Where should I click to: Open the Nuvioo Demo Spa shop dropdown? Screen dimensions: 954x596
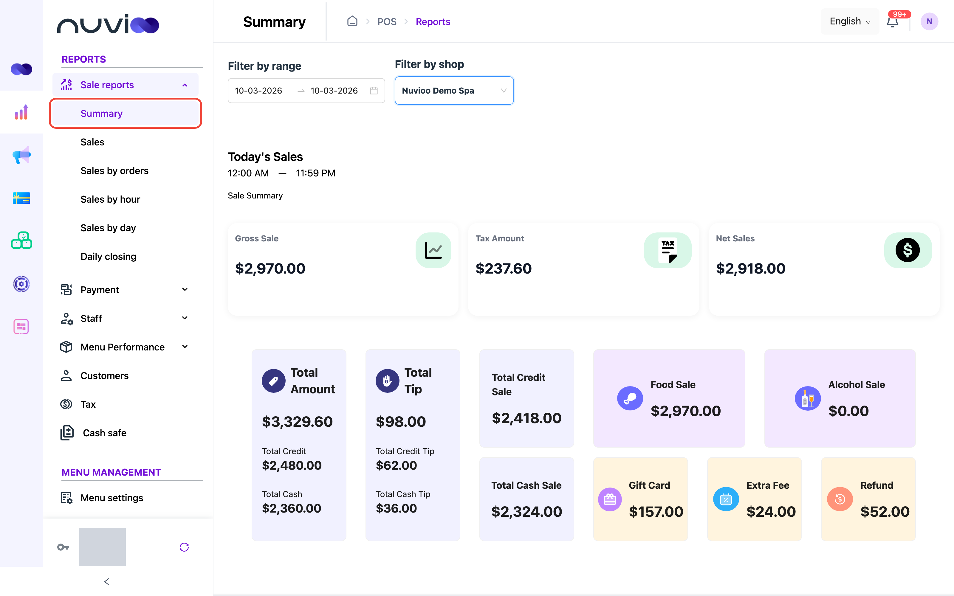[x=454, y=91]
